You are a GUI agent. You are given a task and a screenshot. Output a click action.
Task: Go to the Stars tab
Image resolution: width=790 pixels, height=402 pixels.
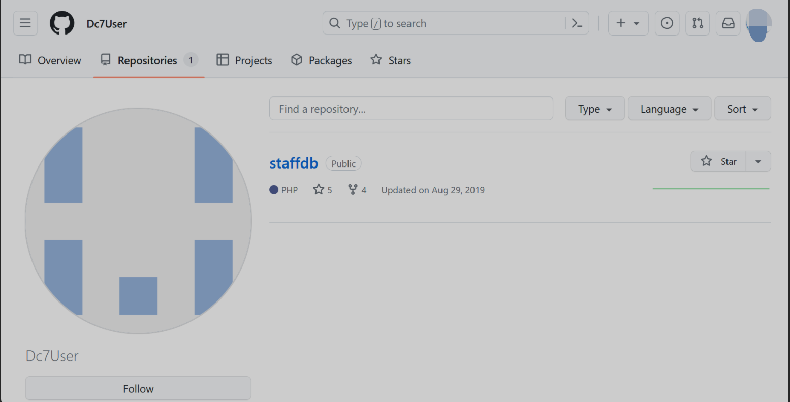pos(391,60)
